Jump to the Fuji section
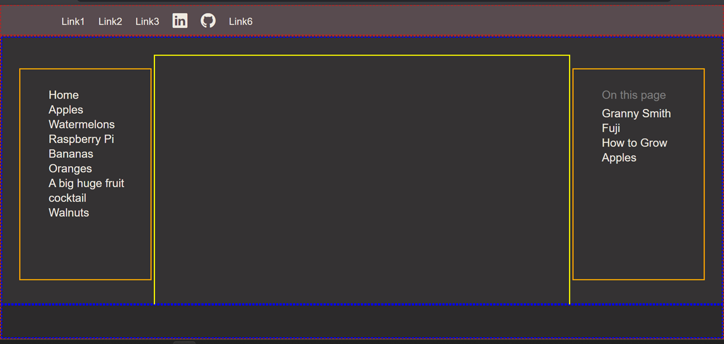 tap(611, 128)
